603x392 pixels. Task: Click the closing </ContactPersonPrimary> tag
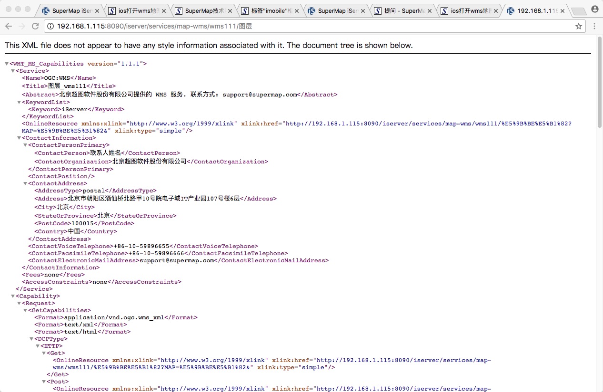tap(70, 169)
